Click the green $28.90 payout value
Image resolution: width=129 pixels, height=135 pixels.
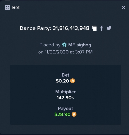click(62, 114)
